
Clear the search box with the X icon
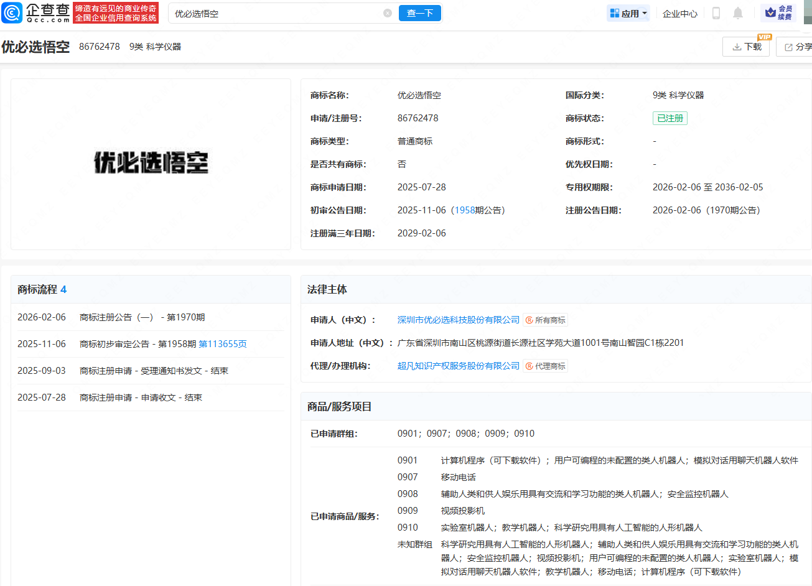coord(388,13)
